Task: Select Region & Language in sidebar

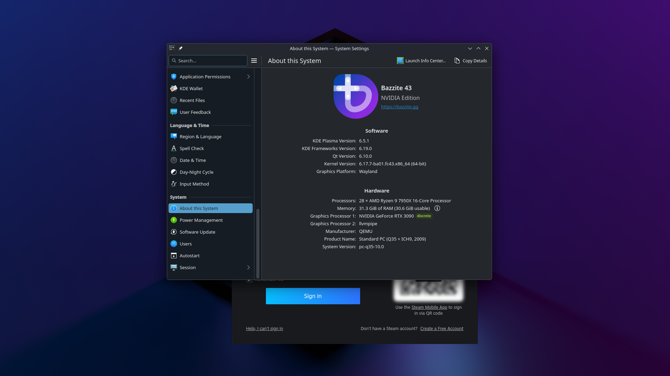Action: pos(200,136)
